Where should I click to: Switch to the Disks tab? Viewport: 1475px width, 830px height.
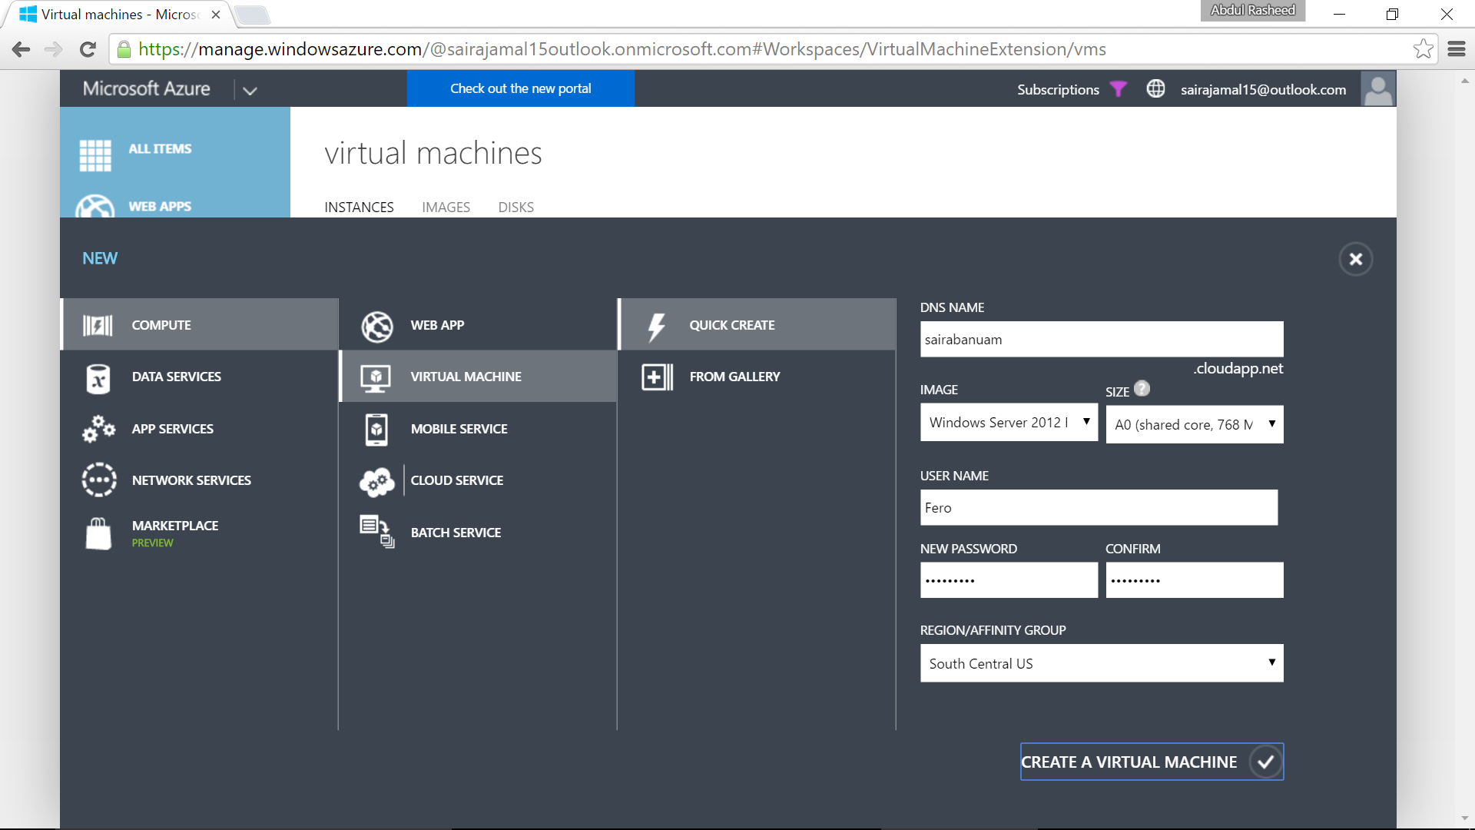(515, 207)
